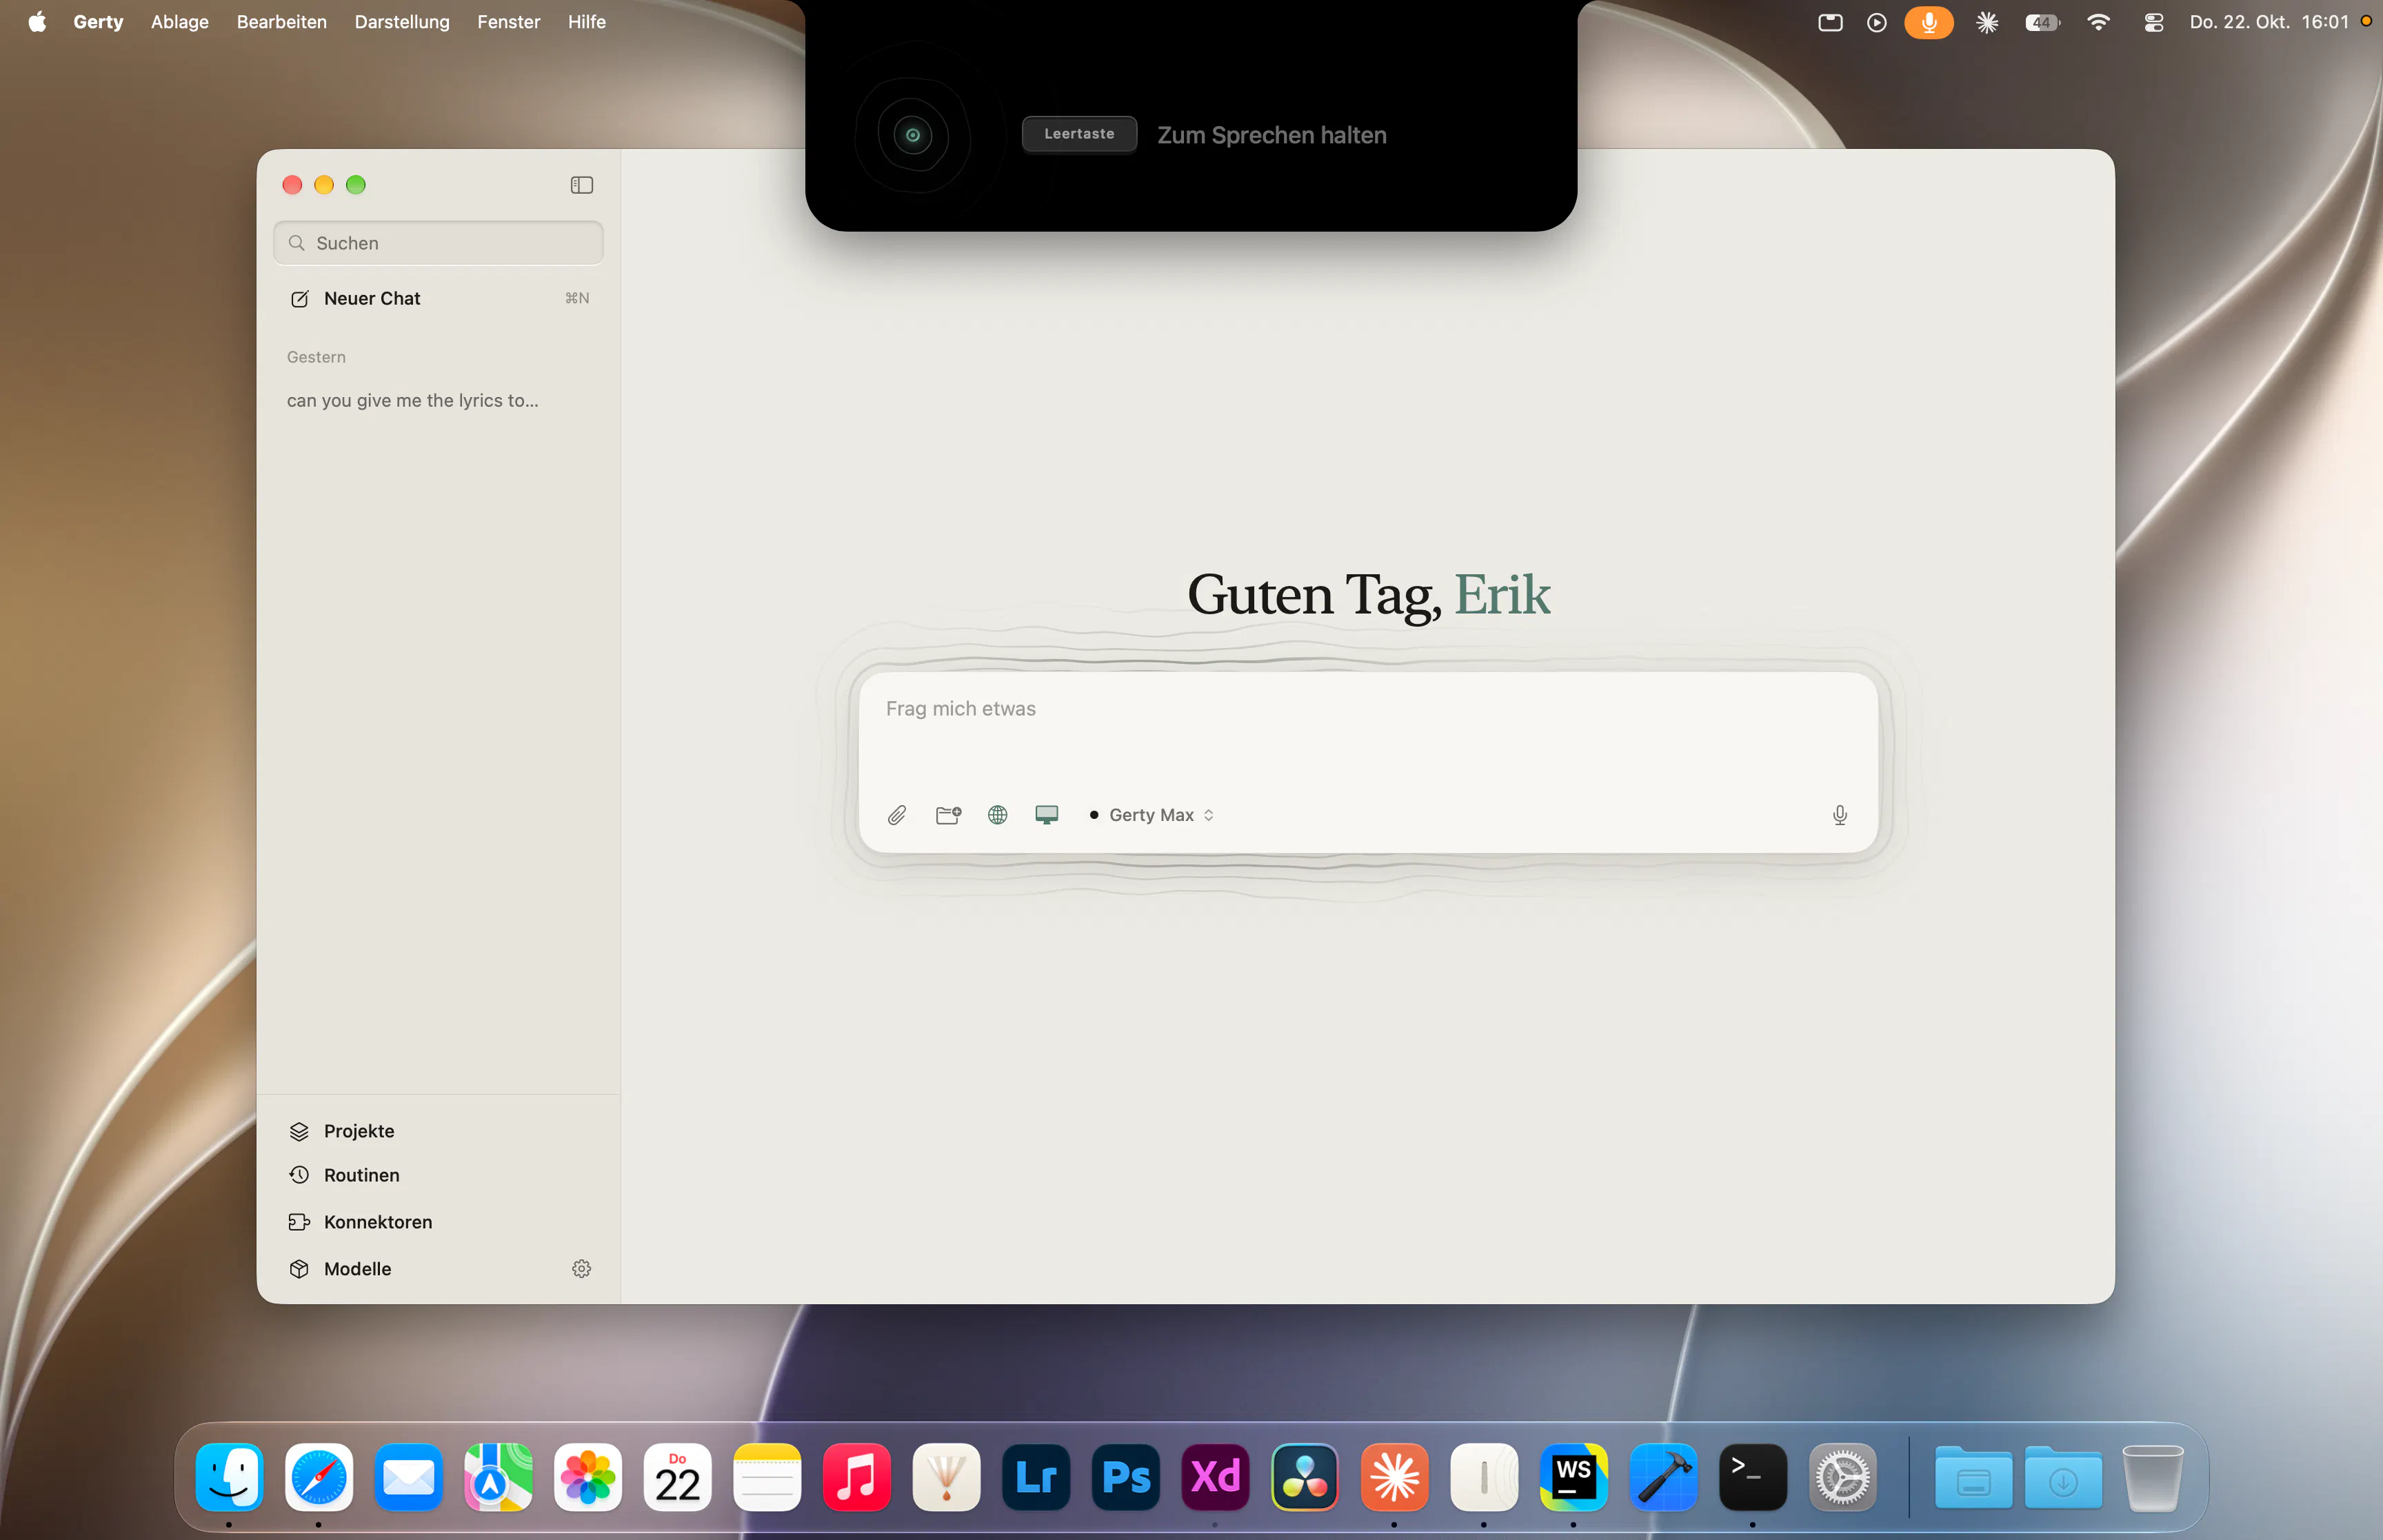Open Adobe XD from the dock
Image resolution: width=2383 pixels, height=1540 pixels.
tap(1215, 1477)
